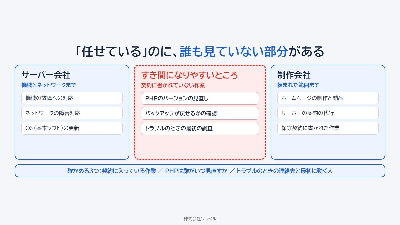Select the 機械の故障への対応 item
The height and width of the screenshot is (225, 400).
coord(72,98)
